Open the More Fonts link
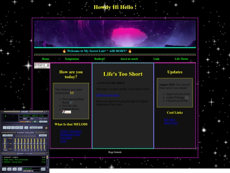 pos(170,123)
